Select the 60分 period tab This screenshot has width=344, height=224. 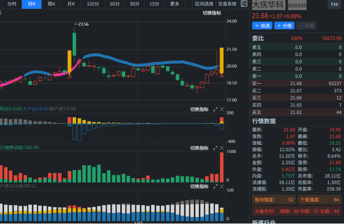coord(115,4)
